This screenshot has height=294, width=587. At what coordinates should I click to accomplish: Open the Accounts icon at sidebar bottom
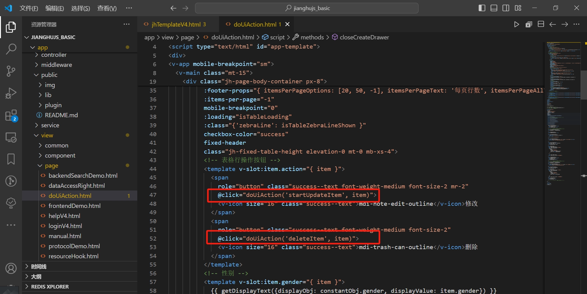(x=11, y=268)
